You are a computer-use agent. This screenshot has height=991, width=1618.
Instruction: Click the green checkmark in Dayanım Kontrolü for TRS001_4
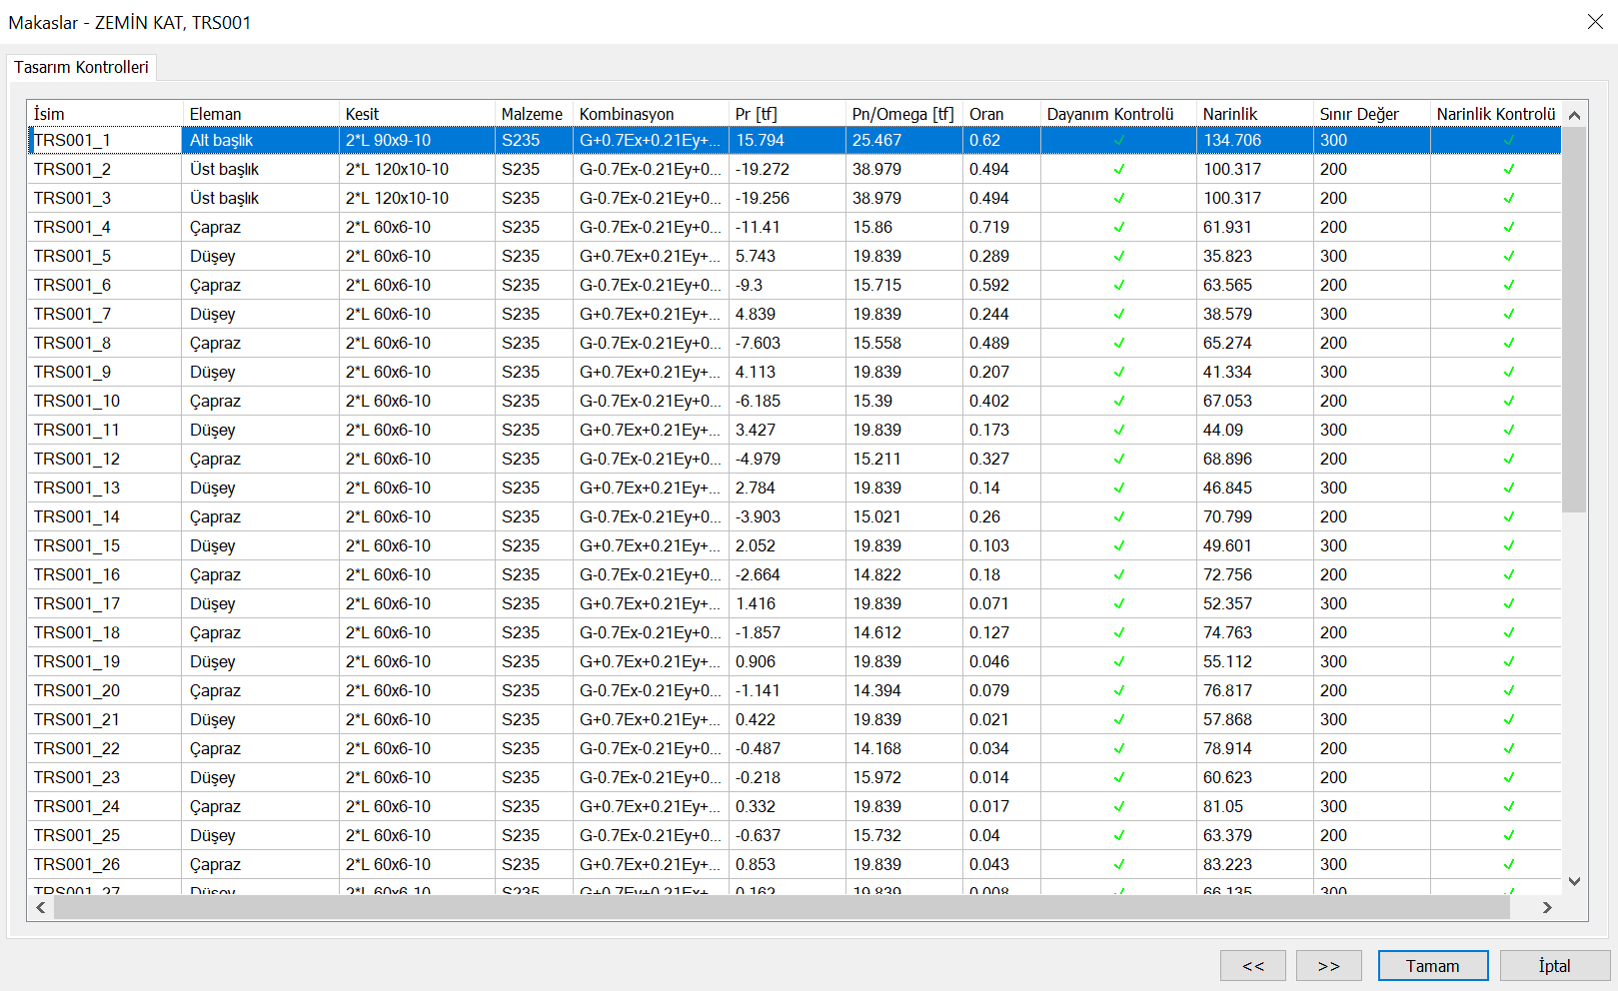click(1119, 228)
